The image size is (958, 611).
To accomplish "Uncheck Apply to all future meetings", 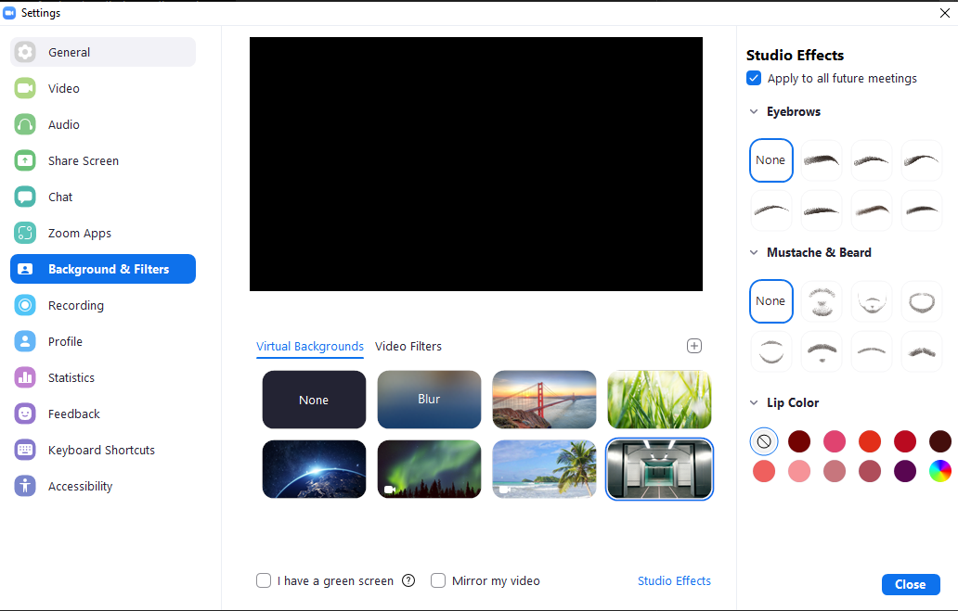I will tap(755, 78).
